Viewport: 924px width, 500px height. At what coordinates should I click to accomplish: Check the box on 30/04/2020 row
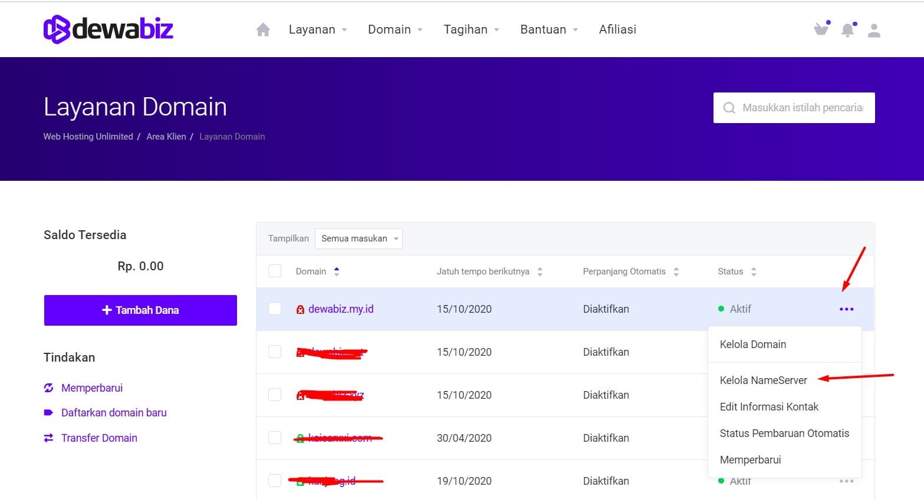tap(275, 438)
